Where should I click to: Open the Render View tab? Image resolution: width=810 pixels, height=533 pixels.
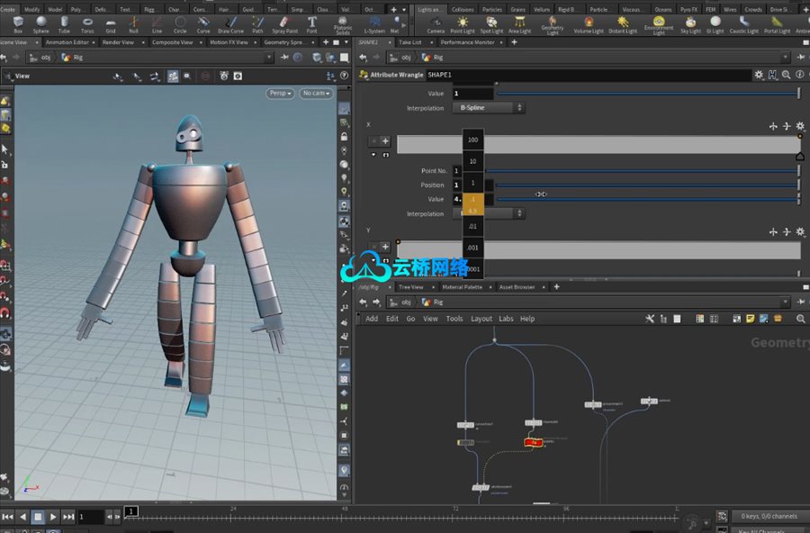click(x=118, y=42)
